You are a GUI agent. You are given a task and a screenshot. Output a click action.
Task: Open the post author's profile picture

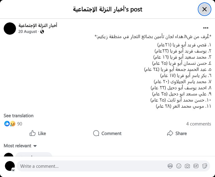pyautogui.click(x=10, y=29)
